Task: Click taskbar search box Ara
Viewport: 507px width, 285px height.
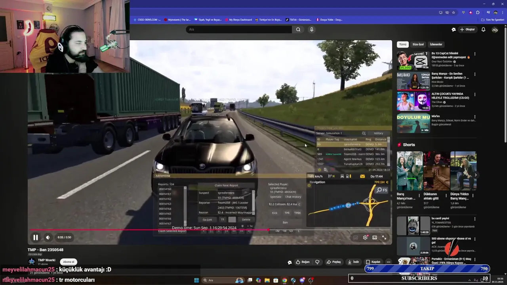Action: 223,280
